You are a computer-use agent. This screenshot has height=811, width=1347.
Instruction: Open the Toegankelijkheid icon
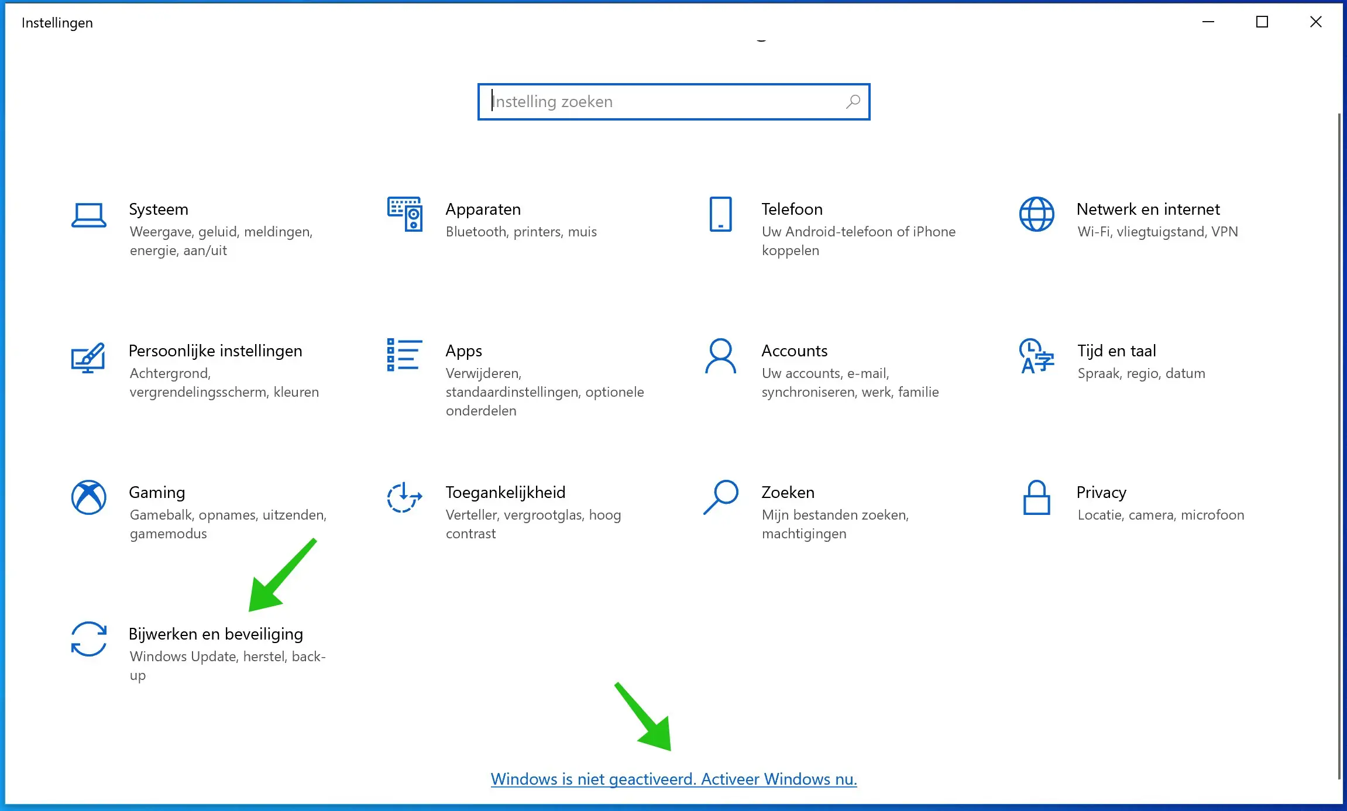point(404,497)
